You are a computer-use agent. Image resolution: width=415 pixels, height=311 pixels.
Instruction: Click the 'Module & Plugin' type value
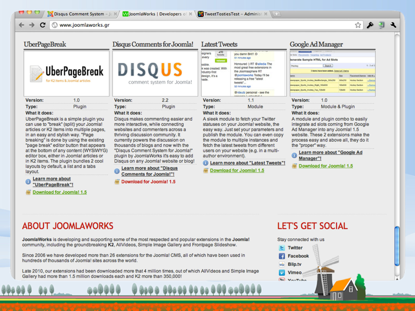coord(338,107)
